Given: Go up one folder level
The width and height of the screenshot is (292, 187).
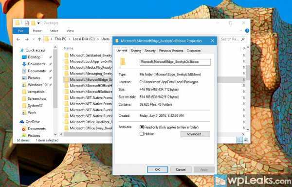Looking at the screenshot, I should [x=39, y=39].
